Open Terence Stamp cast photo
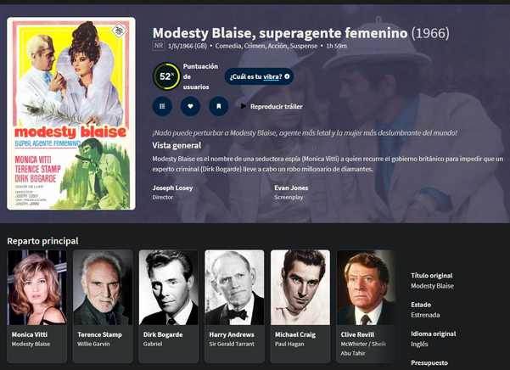Screen dimensions: 510x370 pyautogui.click(x=103, y=288)
